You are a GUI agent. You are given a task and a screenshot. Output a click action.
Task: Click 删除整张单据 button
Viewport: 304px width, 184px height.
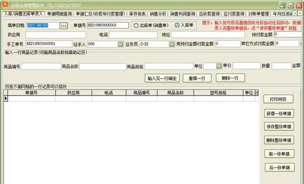279,140
